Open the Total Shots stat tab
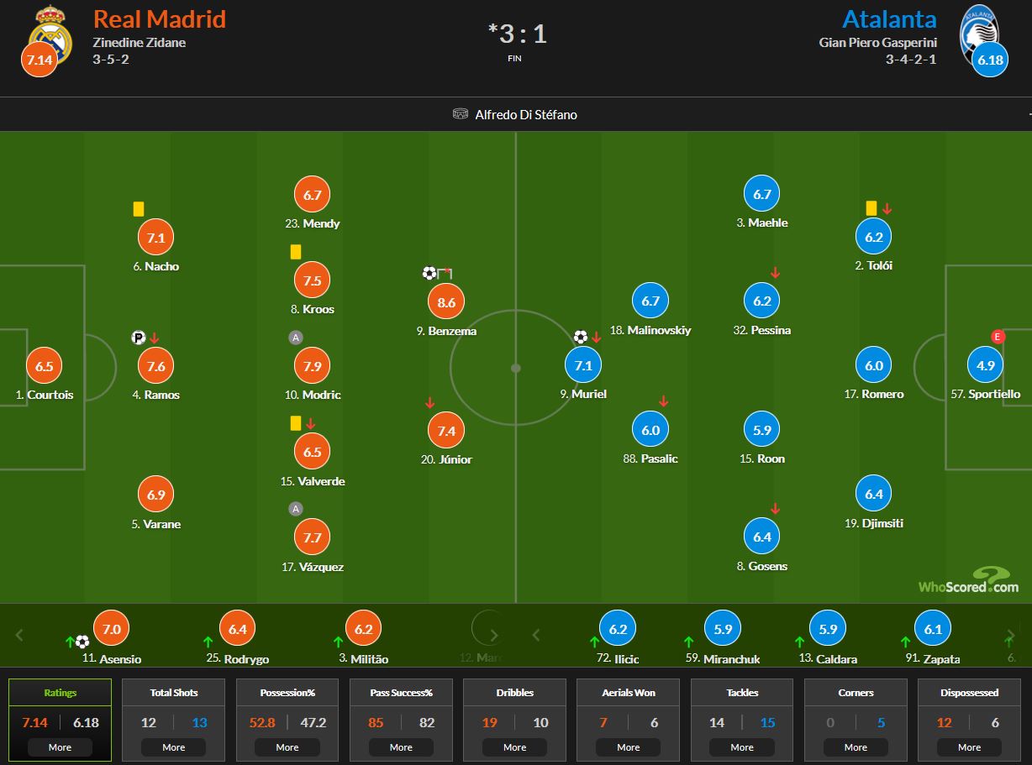 tap(174, 720)
